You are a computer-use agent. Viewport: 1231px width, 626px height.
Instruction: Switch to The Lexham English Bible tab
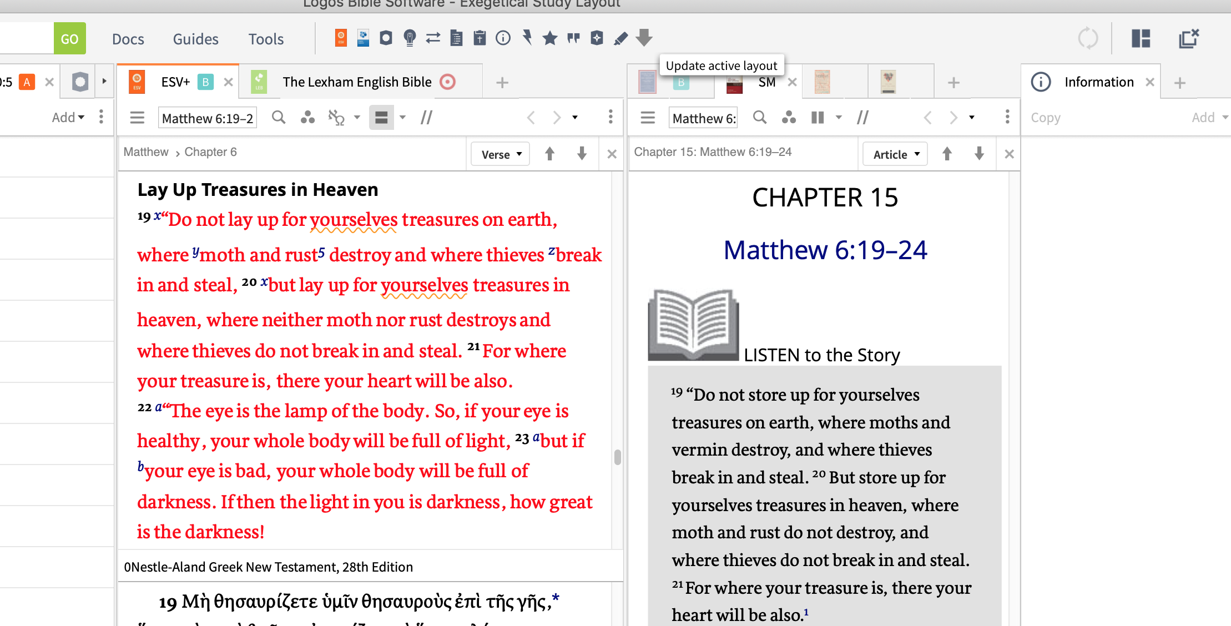(356, 82)
